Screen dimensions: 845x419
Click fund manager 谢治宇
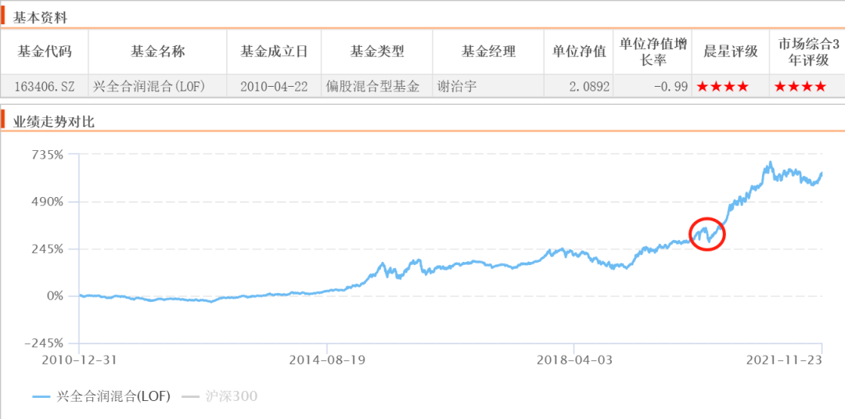point(455,86)
